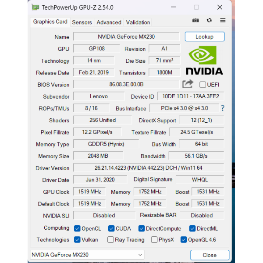
Task: Click the BIOS share/export arrow icon
Action: [188, 84]
